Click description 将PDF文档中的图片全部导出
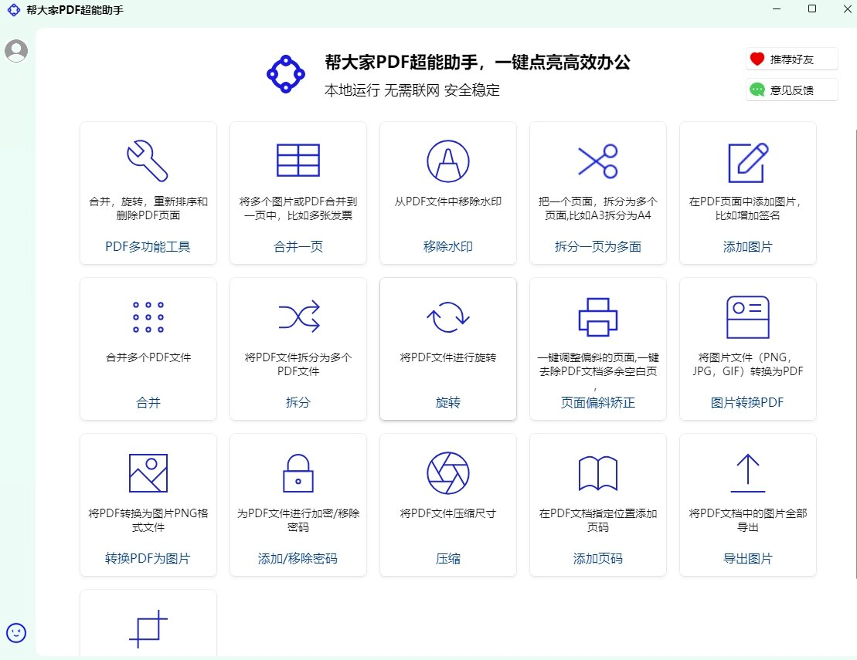Screen dimensions: 857x660 click(x=748, y=520)
